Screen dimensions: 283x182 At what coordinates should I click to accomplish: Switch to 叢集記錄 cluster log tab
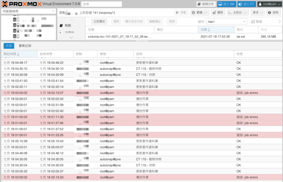pos(25,46)
